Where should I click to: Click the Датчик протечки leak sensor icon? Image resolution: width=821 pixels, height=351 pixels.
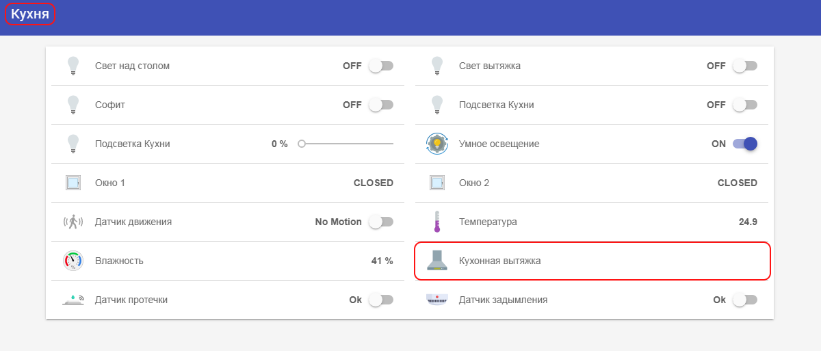pyautogui.click(x=73, y=300)
